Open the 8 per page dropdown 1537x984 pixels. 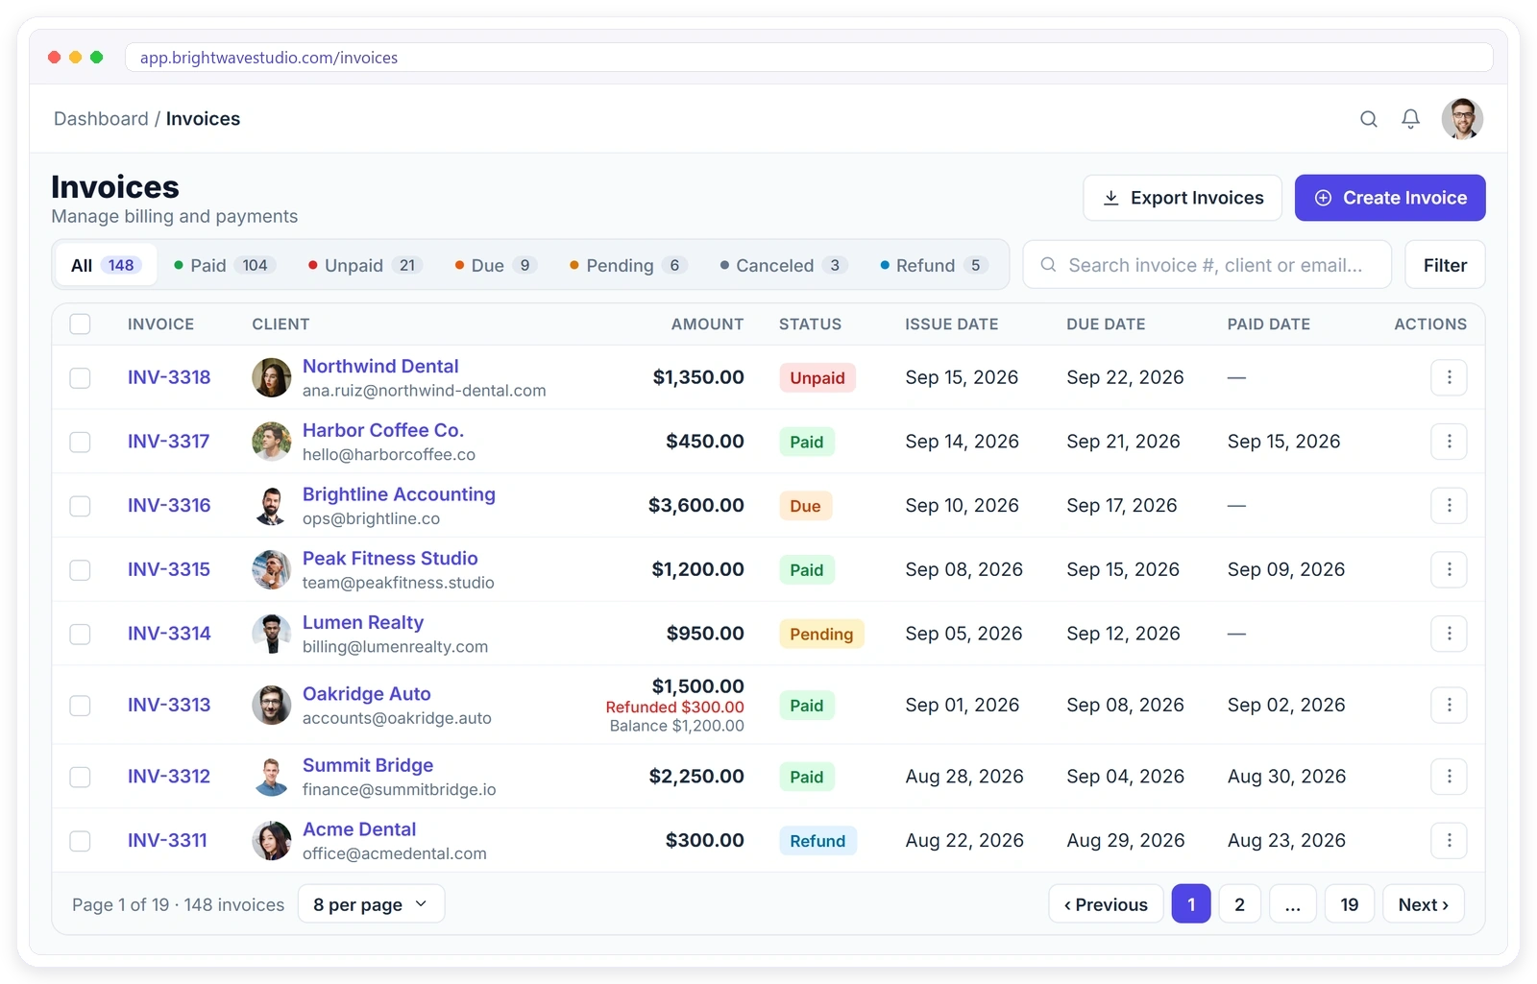pyautogui.click(x=372, y=904)
